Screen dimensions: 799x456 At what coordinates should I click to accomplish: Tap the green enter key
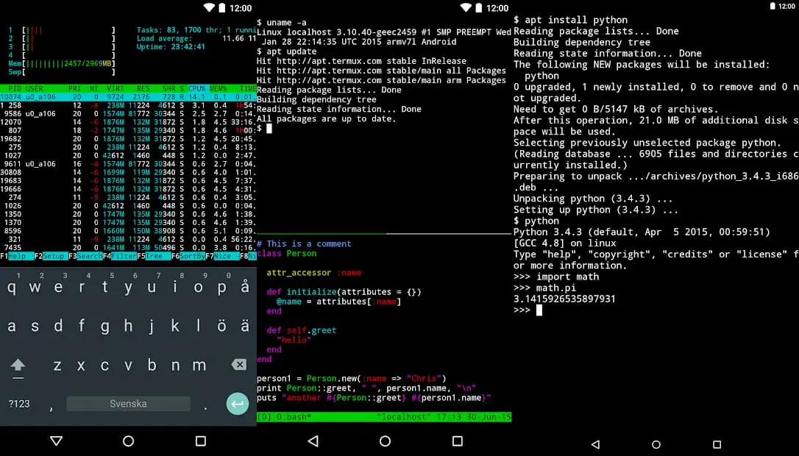[x=238, y=404]
